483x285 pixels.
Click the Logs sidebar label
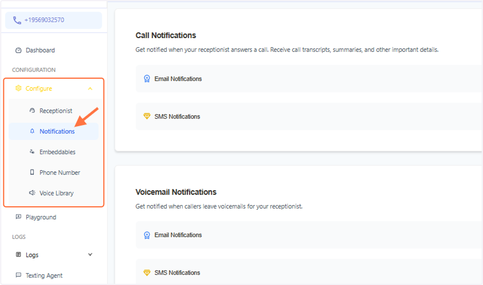[32, 255]
